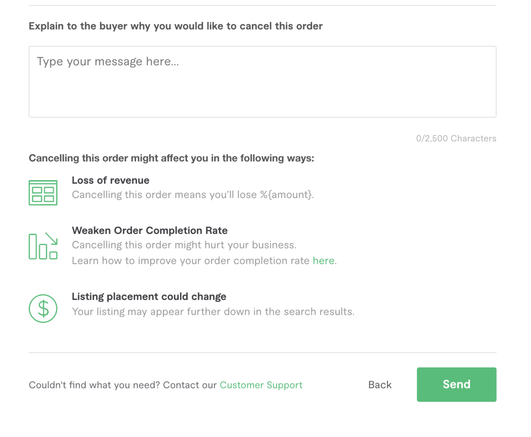
Task: Click the 'Couldn't find what you need?' text
Action: (94, 385)
